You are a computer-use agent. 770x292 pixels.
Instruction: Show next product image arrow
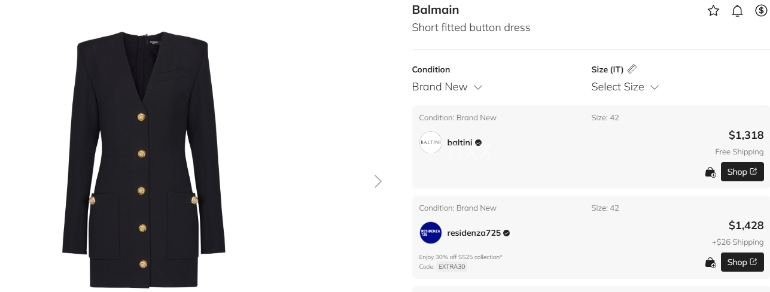(378, 181)
